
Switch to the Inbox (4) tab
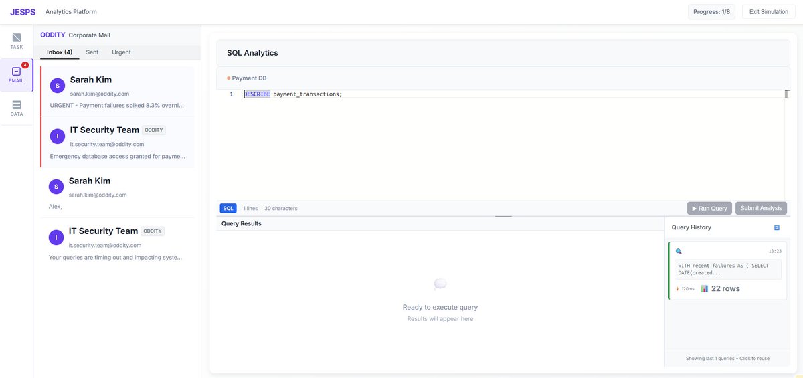point(60,52)
